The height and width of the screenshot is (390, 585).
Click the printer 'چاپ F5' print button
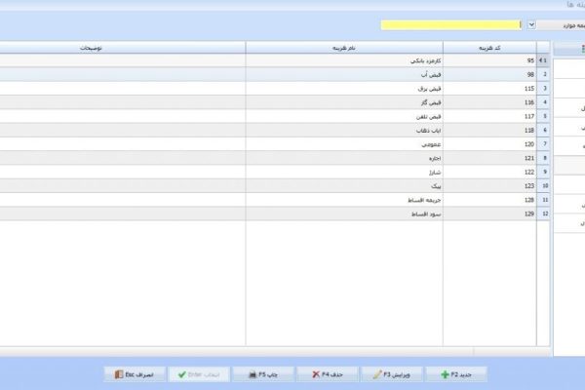[263, 374]
